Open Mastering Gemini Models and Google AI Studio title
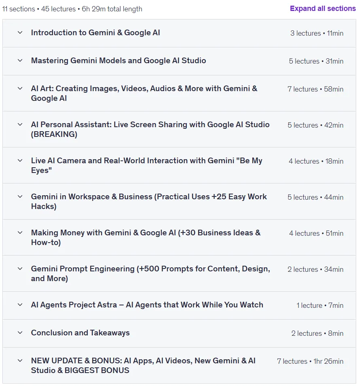The height and width of the screenshot is (386, 359). coord(118,61)
